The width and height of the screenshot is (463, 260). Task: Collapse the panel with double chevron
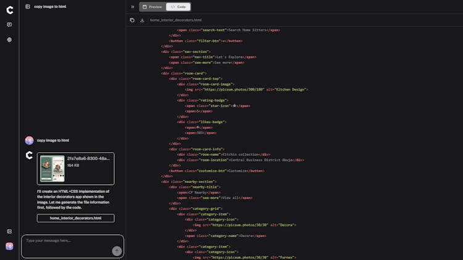(133, 7)
